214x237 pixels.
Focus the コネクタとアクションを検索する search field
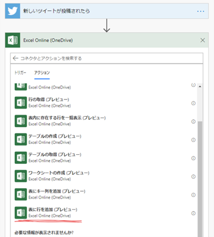106,58
